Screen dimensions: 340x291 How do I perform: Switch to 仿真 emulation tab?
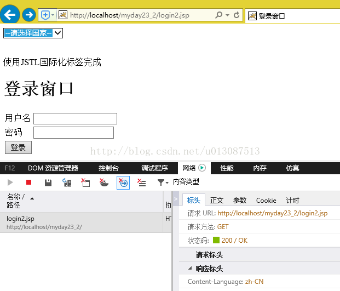292,168
